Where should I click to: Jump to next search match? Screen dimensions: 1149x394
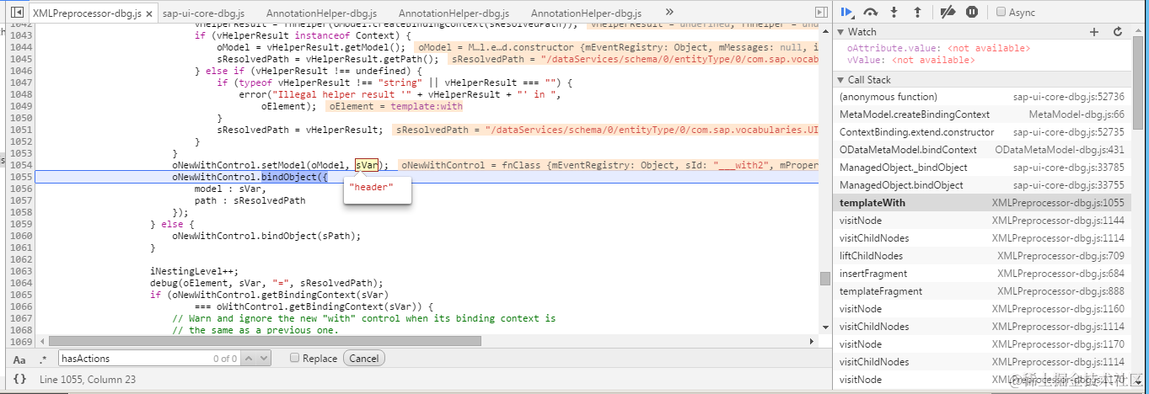[264, 359]
